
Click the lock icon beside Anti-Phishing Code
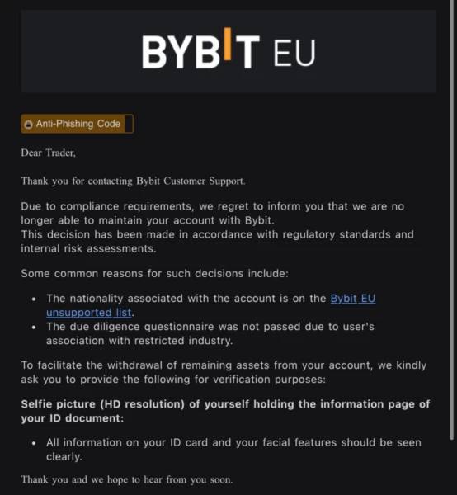click(28, 125)
